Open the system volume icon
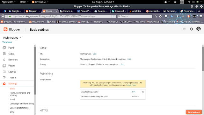Viewport: 204px width, 115px height. 193,2
